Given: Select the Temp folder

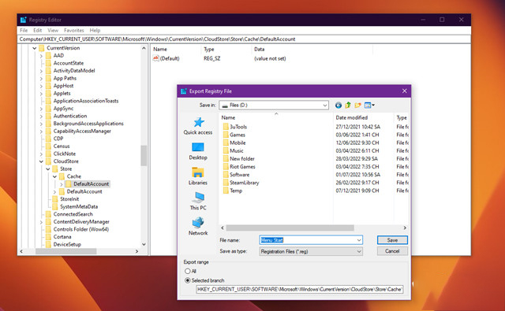Looking at the screenshot, I should pos(233,191).
